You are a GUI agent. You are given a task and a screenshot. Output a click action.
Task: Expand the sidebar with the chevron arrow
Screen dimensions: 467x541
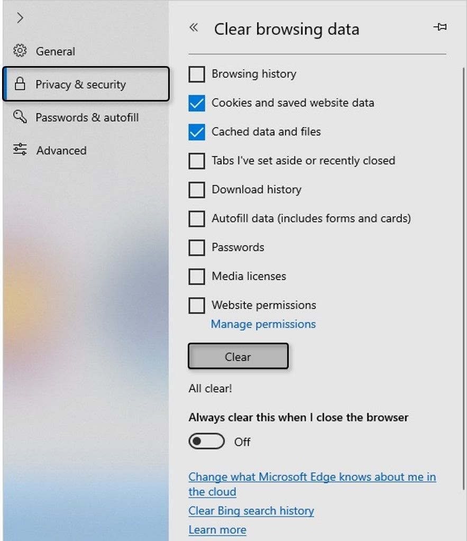tap(20, 17)
